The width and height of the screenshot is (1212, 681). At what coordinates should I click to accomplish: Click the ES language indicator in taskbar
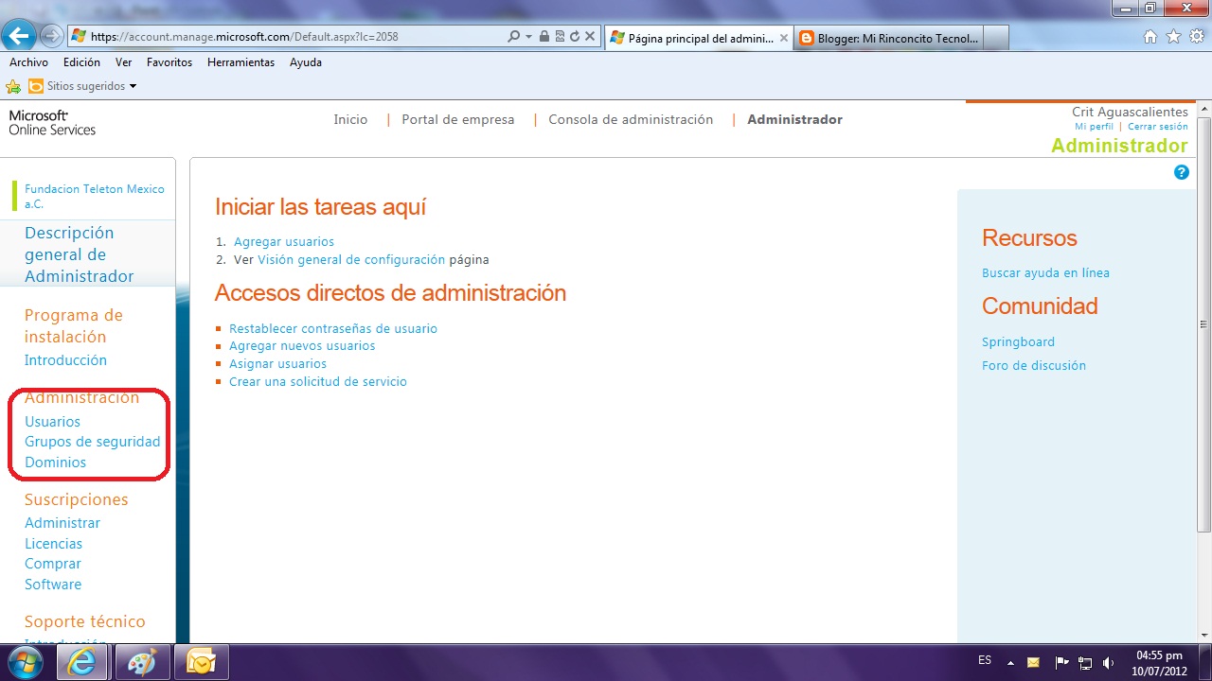tap(985, 660)
